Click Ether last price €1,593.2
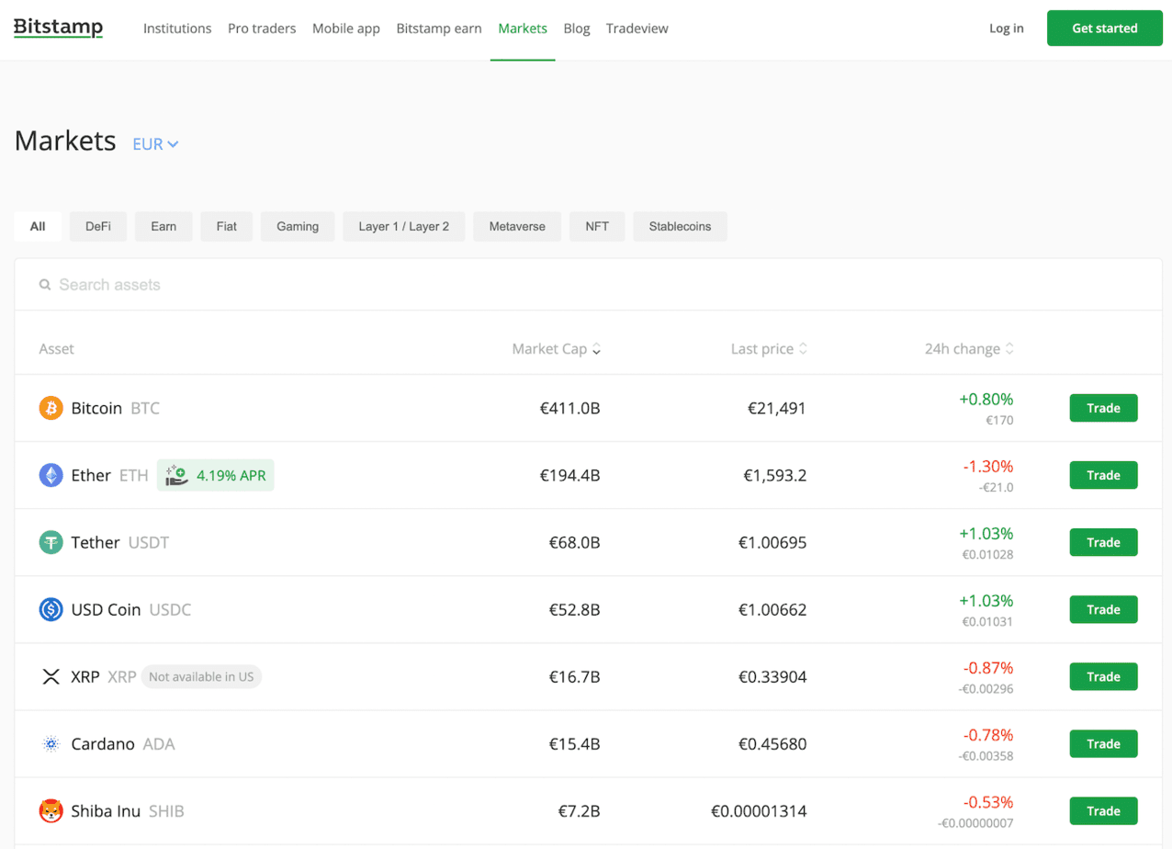The width and height of the screenshot is (1172, 849). (x=775, y=475)
